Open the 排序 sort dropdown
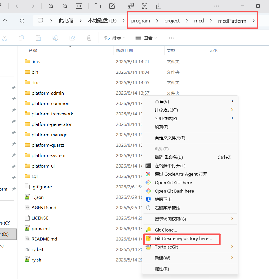 click(x=115, y=38)
